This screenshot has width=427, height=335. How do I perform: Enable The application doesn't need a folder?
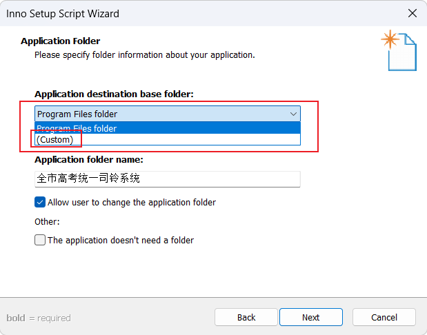(40, 240)
